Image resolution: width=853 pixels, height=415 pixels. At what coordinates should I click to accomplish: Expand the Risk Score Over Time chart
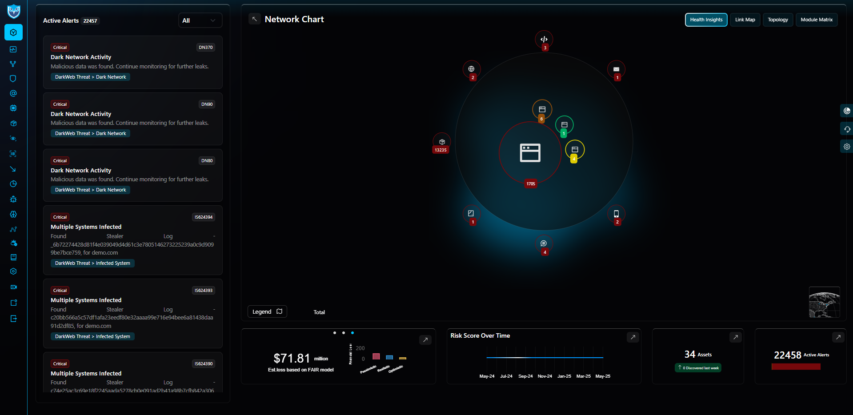633,337
